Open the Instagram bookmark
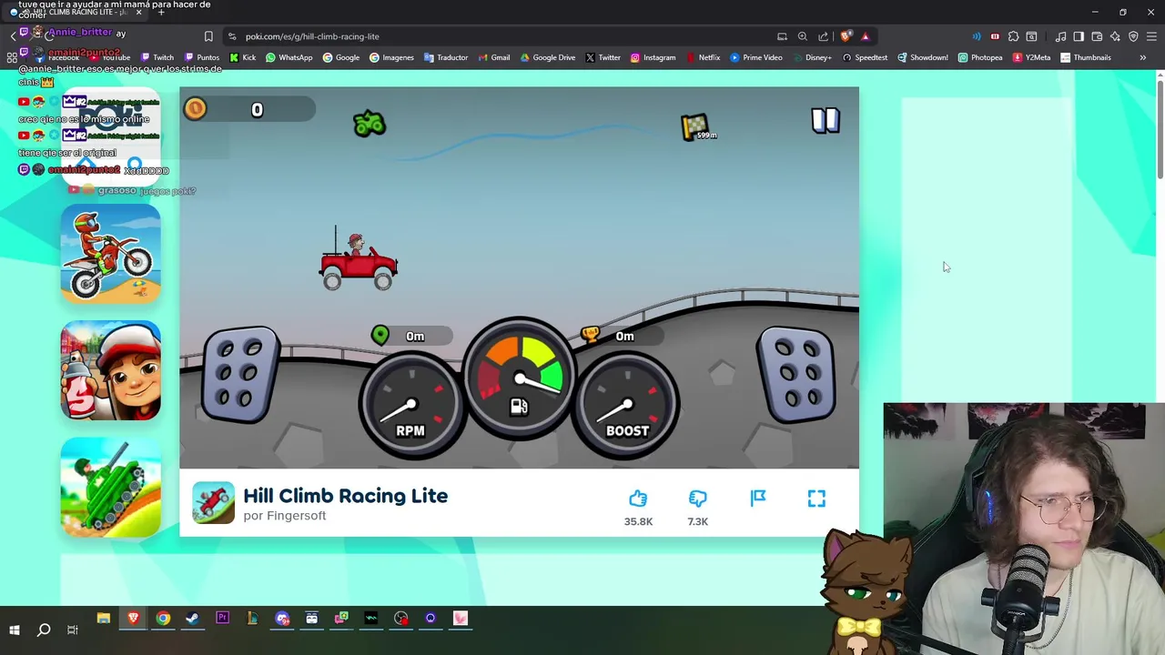 pos(653,57)
